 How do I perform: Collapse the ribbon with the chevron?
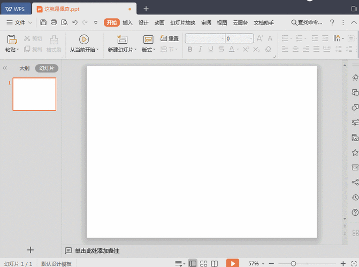(x=354, y=22)
